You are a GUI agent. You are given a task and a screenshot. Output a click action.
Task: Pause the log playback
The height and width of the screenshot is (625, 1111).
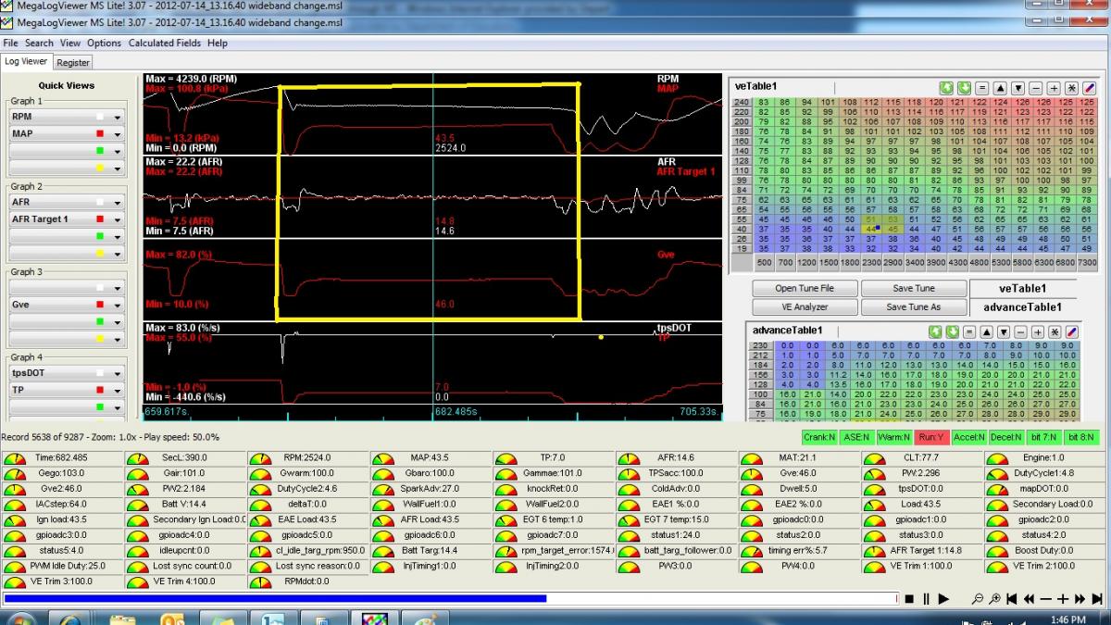926,599
